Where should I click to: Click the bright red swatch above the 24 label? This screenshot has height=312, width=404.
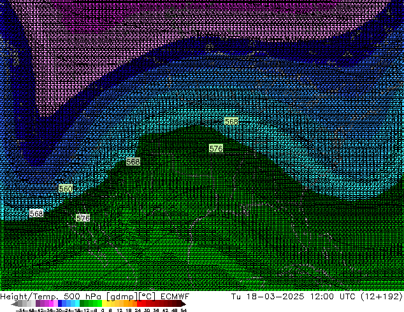(139, 303)
